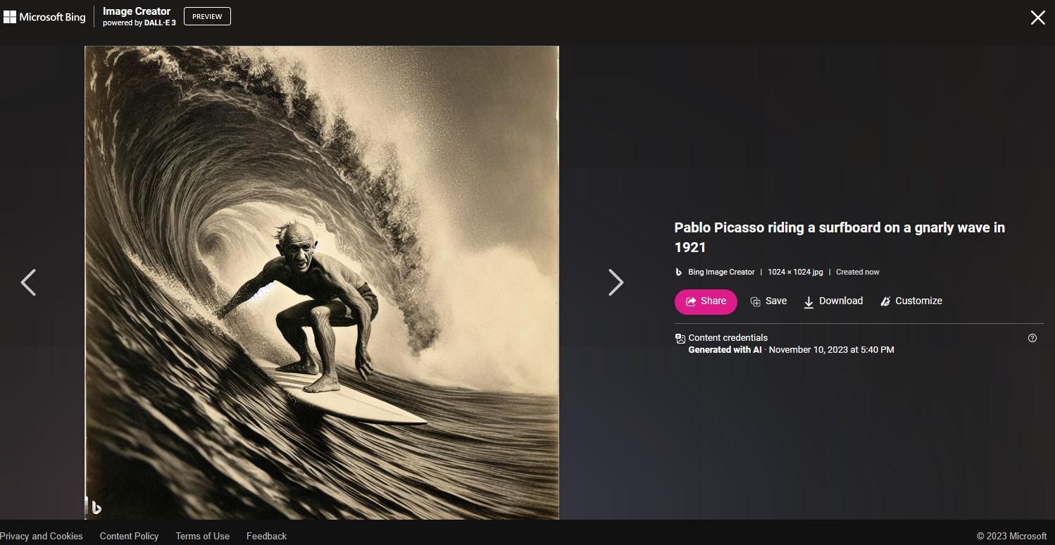The height and width of the screenshot is (545, 1055).
Task: Save the image to a collection
Action: click(x=768, y=301)
